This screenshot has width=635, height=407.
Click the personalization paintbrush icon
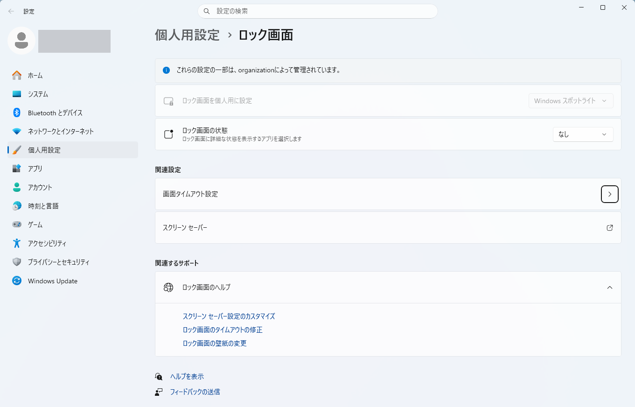(x=17, y=150)
